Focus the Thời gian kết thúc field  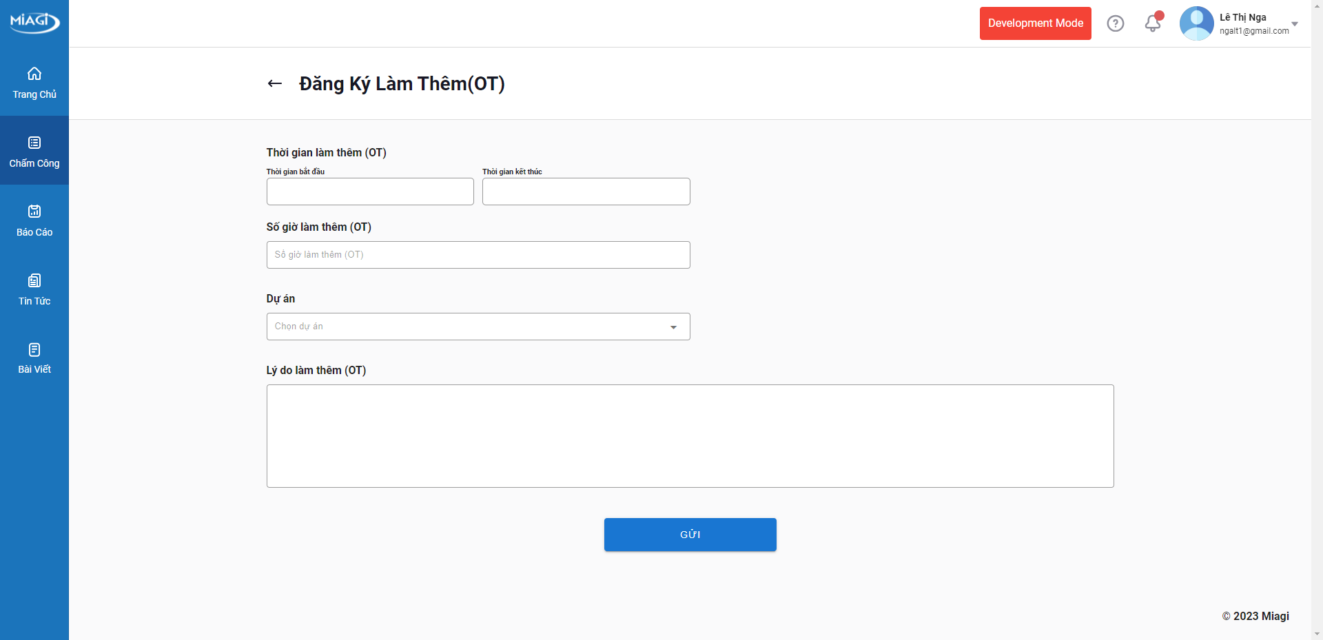pos(586,192)
